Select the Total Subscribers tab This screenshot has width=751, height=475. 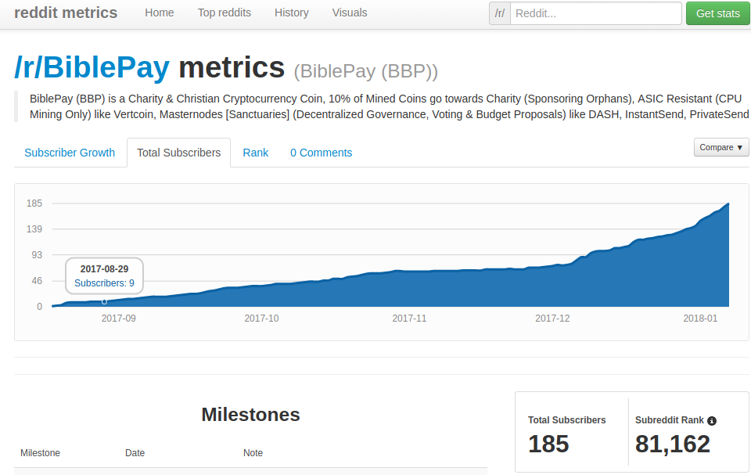pos(178,153)
